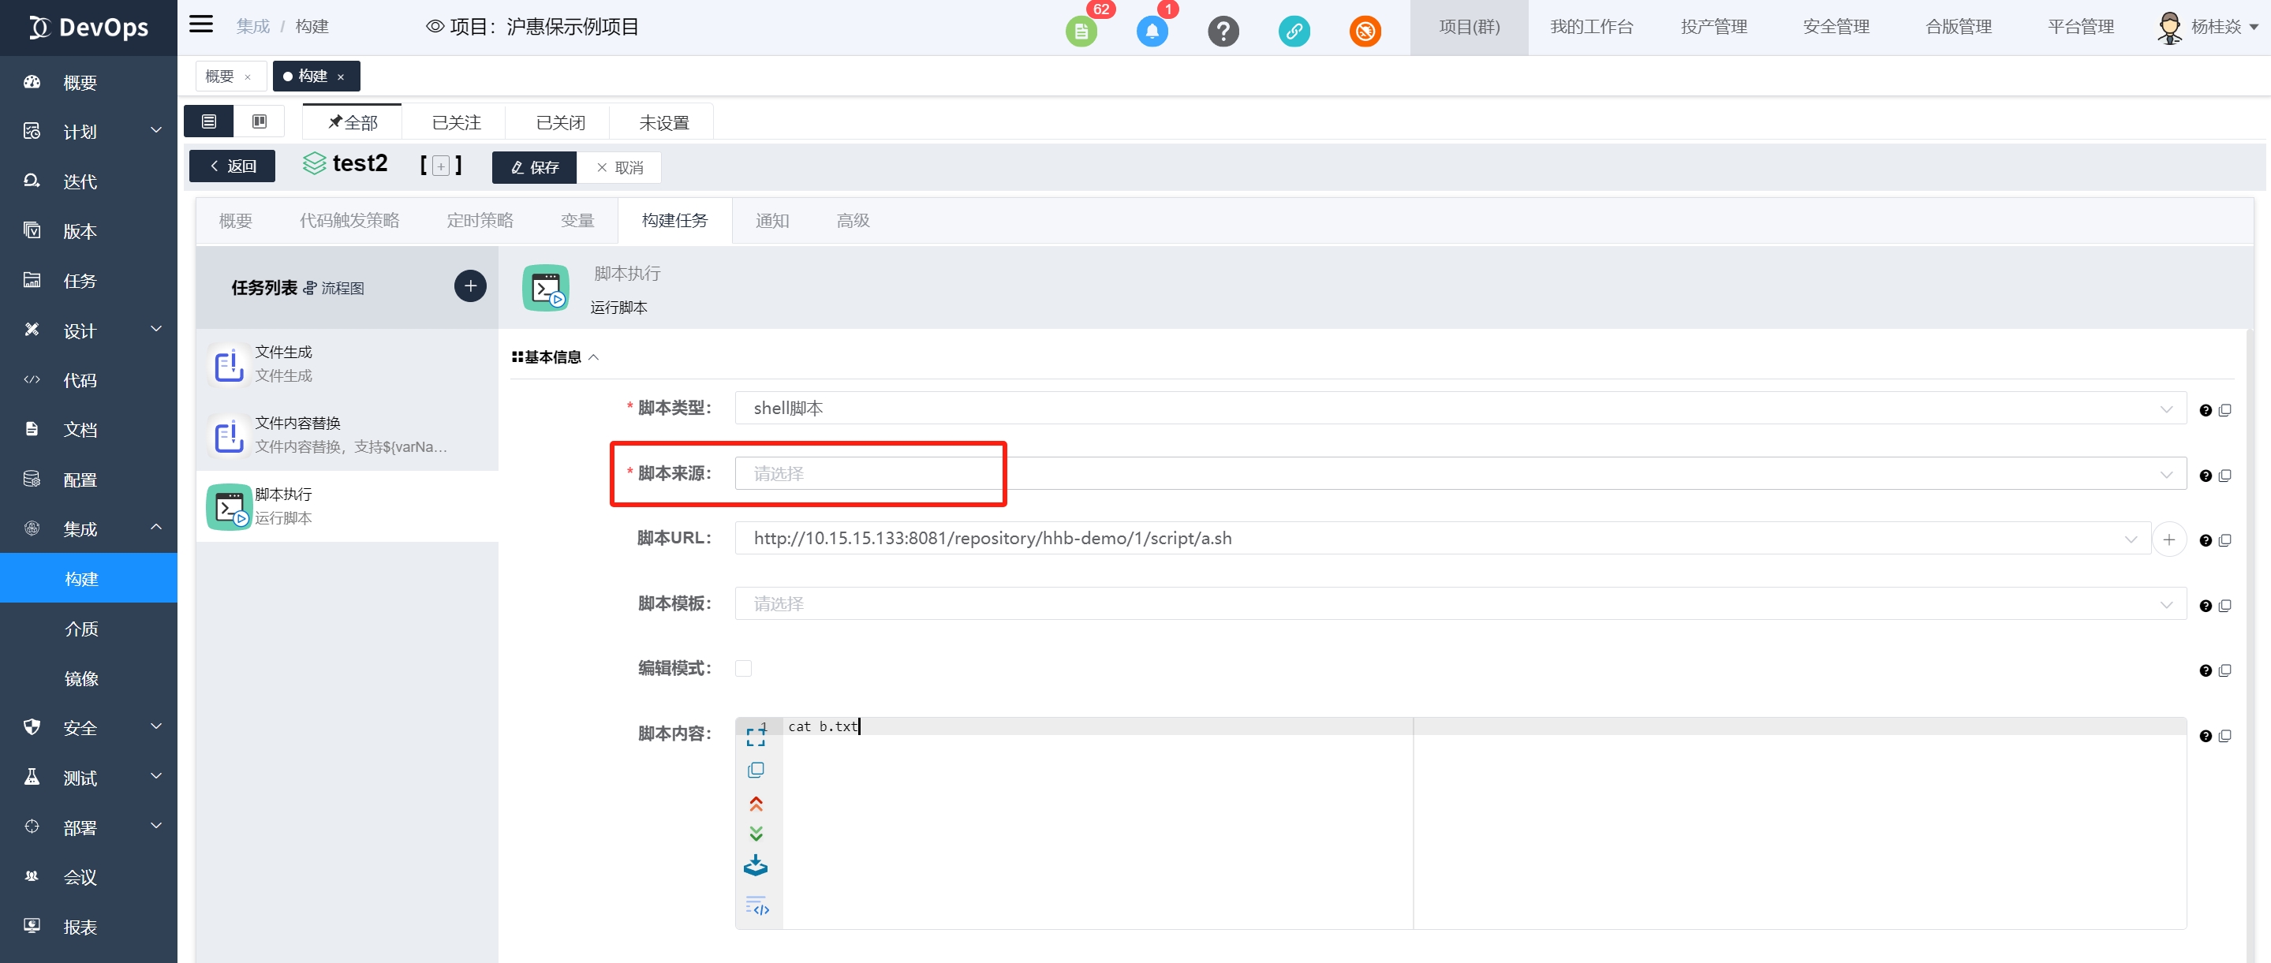This screenshot has width=2271, height=963.
Task: Click the red double-up arrow icon
Action: click(x=756, y=804)
